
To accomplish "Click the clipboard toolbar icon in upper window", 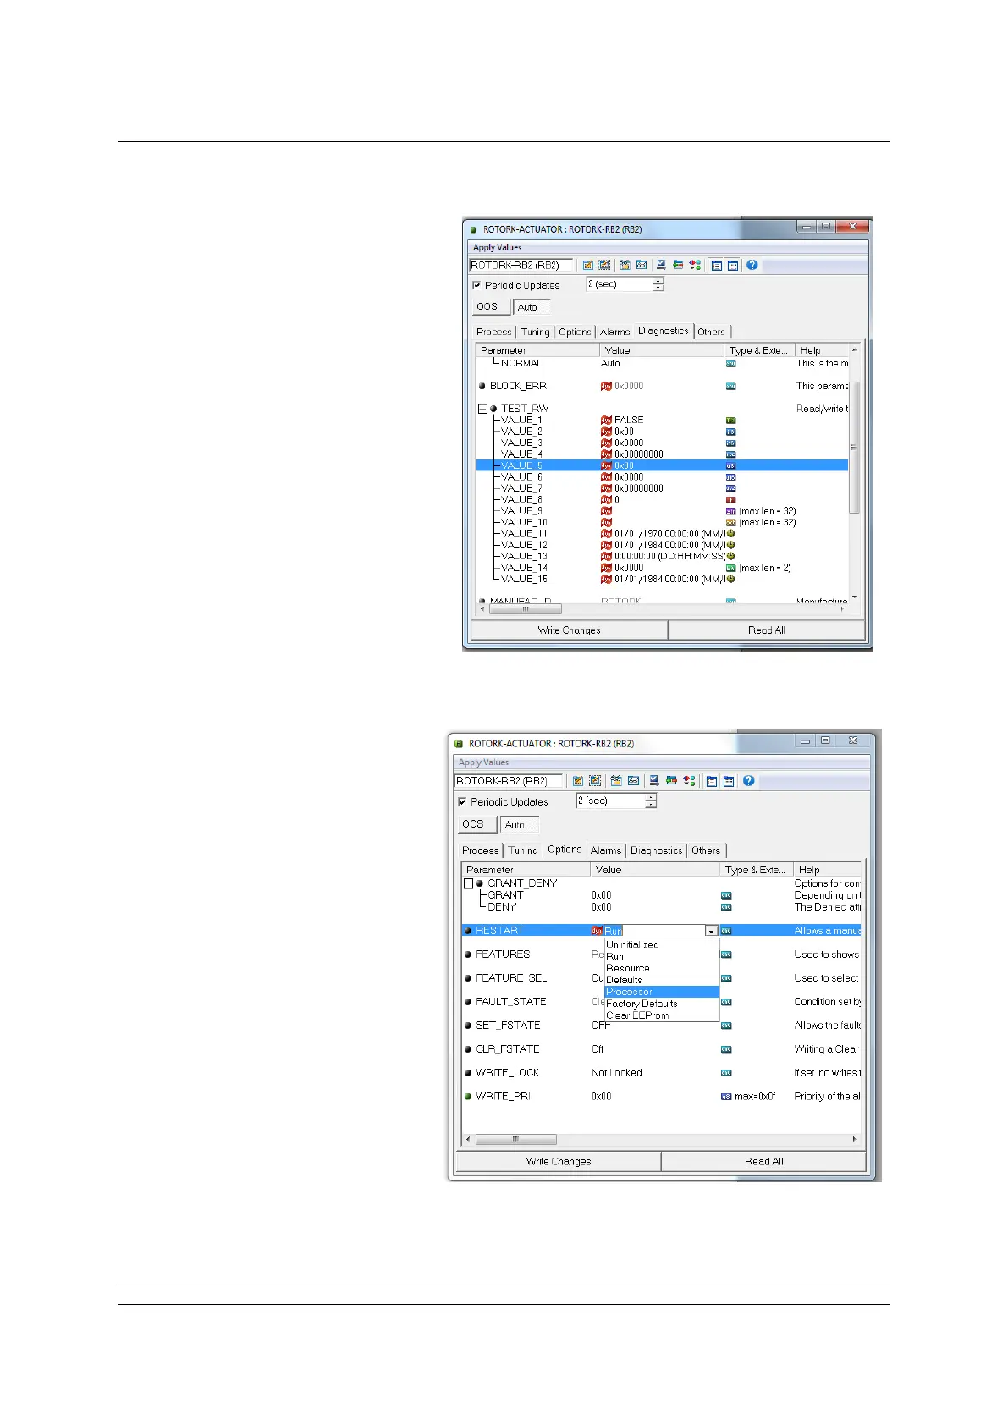I will [625, 265].
